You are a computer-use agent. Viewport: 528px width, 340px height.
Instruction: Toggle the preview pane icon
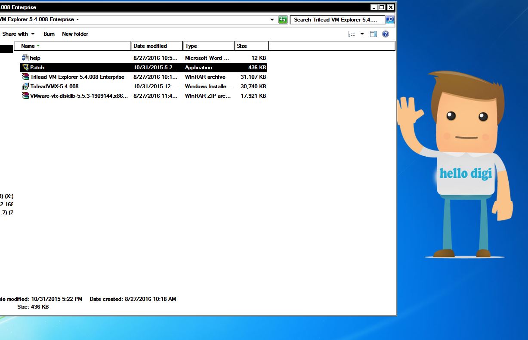pyautogui.click(x=374, y=34)
